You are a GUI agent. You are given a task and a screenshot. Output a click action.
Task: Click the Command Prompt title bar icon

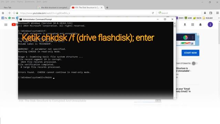(21, 19)
